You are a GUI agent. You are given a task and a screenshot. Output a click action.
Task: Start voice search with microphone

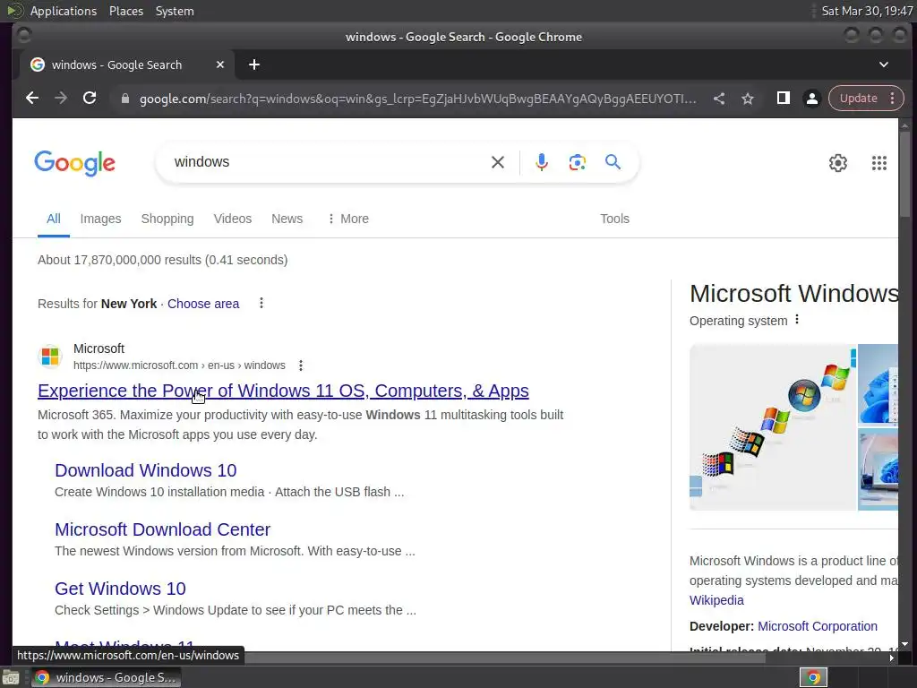click(x=542, y=162)
